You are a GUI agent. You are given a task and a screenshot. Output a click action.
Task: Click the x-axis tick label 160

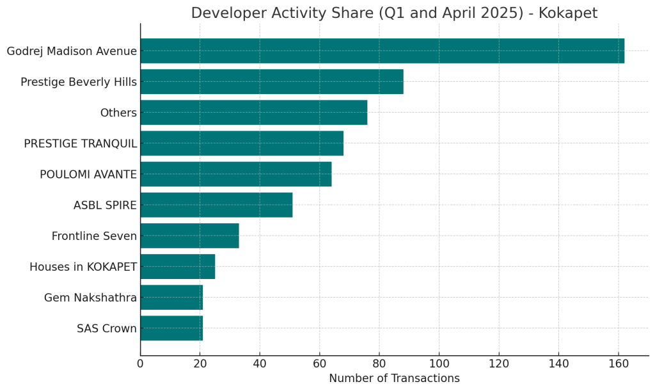[619, 364]
